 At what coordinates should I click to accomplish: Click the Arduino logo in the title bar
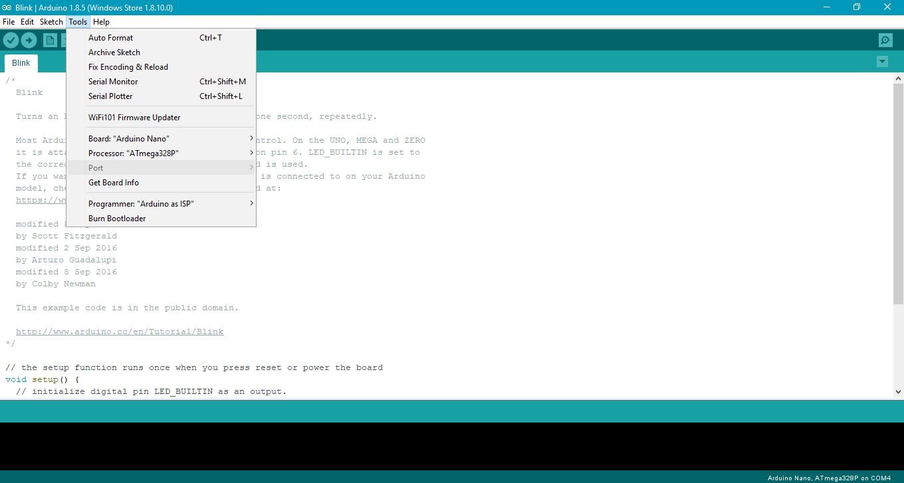click(8, 7)
